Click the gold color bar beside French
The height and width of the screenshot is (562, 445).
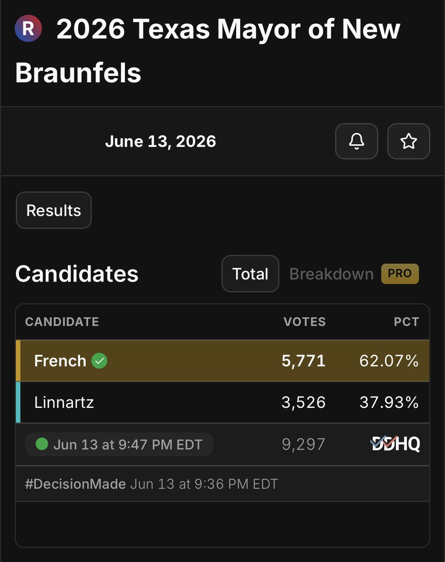pos(18,361)
